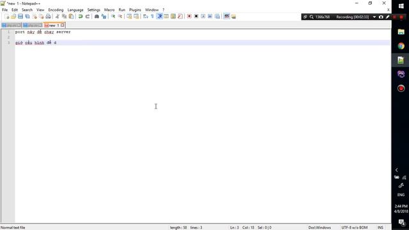The width and height of the screenshot is (409, 230).
Task: Click 'Dos\Windows' line ending in status bar
Action: pos(320,227)
